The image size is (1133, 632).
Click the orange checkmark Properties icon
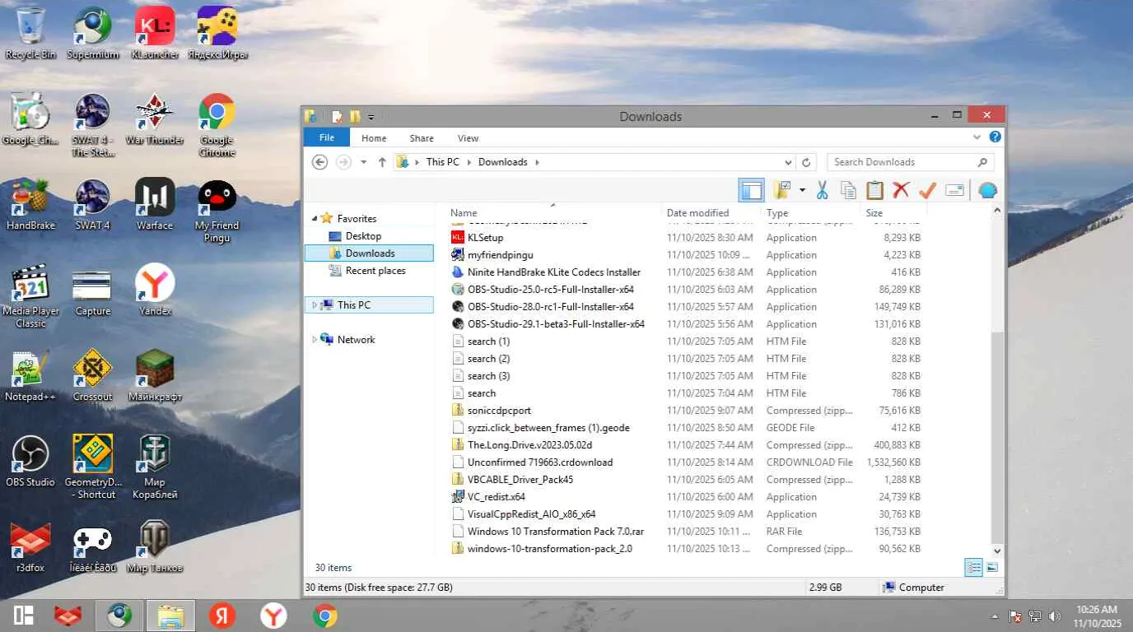(927, 190)
